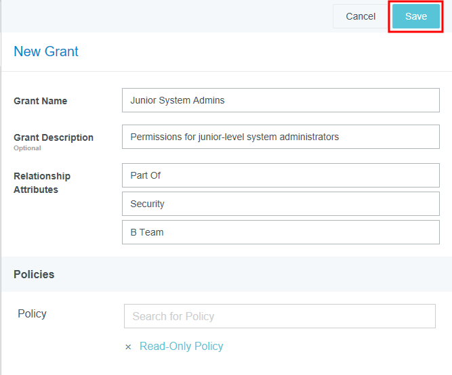452x375 pixels.
Task: Open the Read-Only Policy link
Action: pos(181,346)
